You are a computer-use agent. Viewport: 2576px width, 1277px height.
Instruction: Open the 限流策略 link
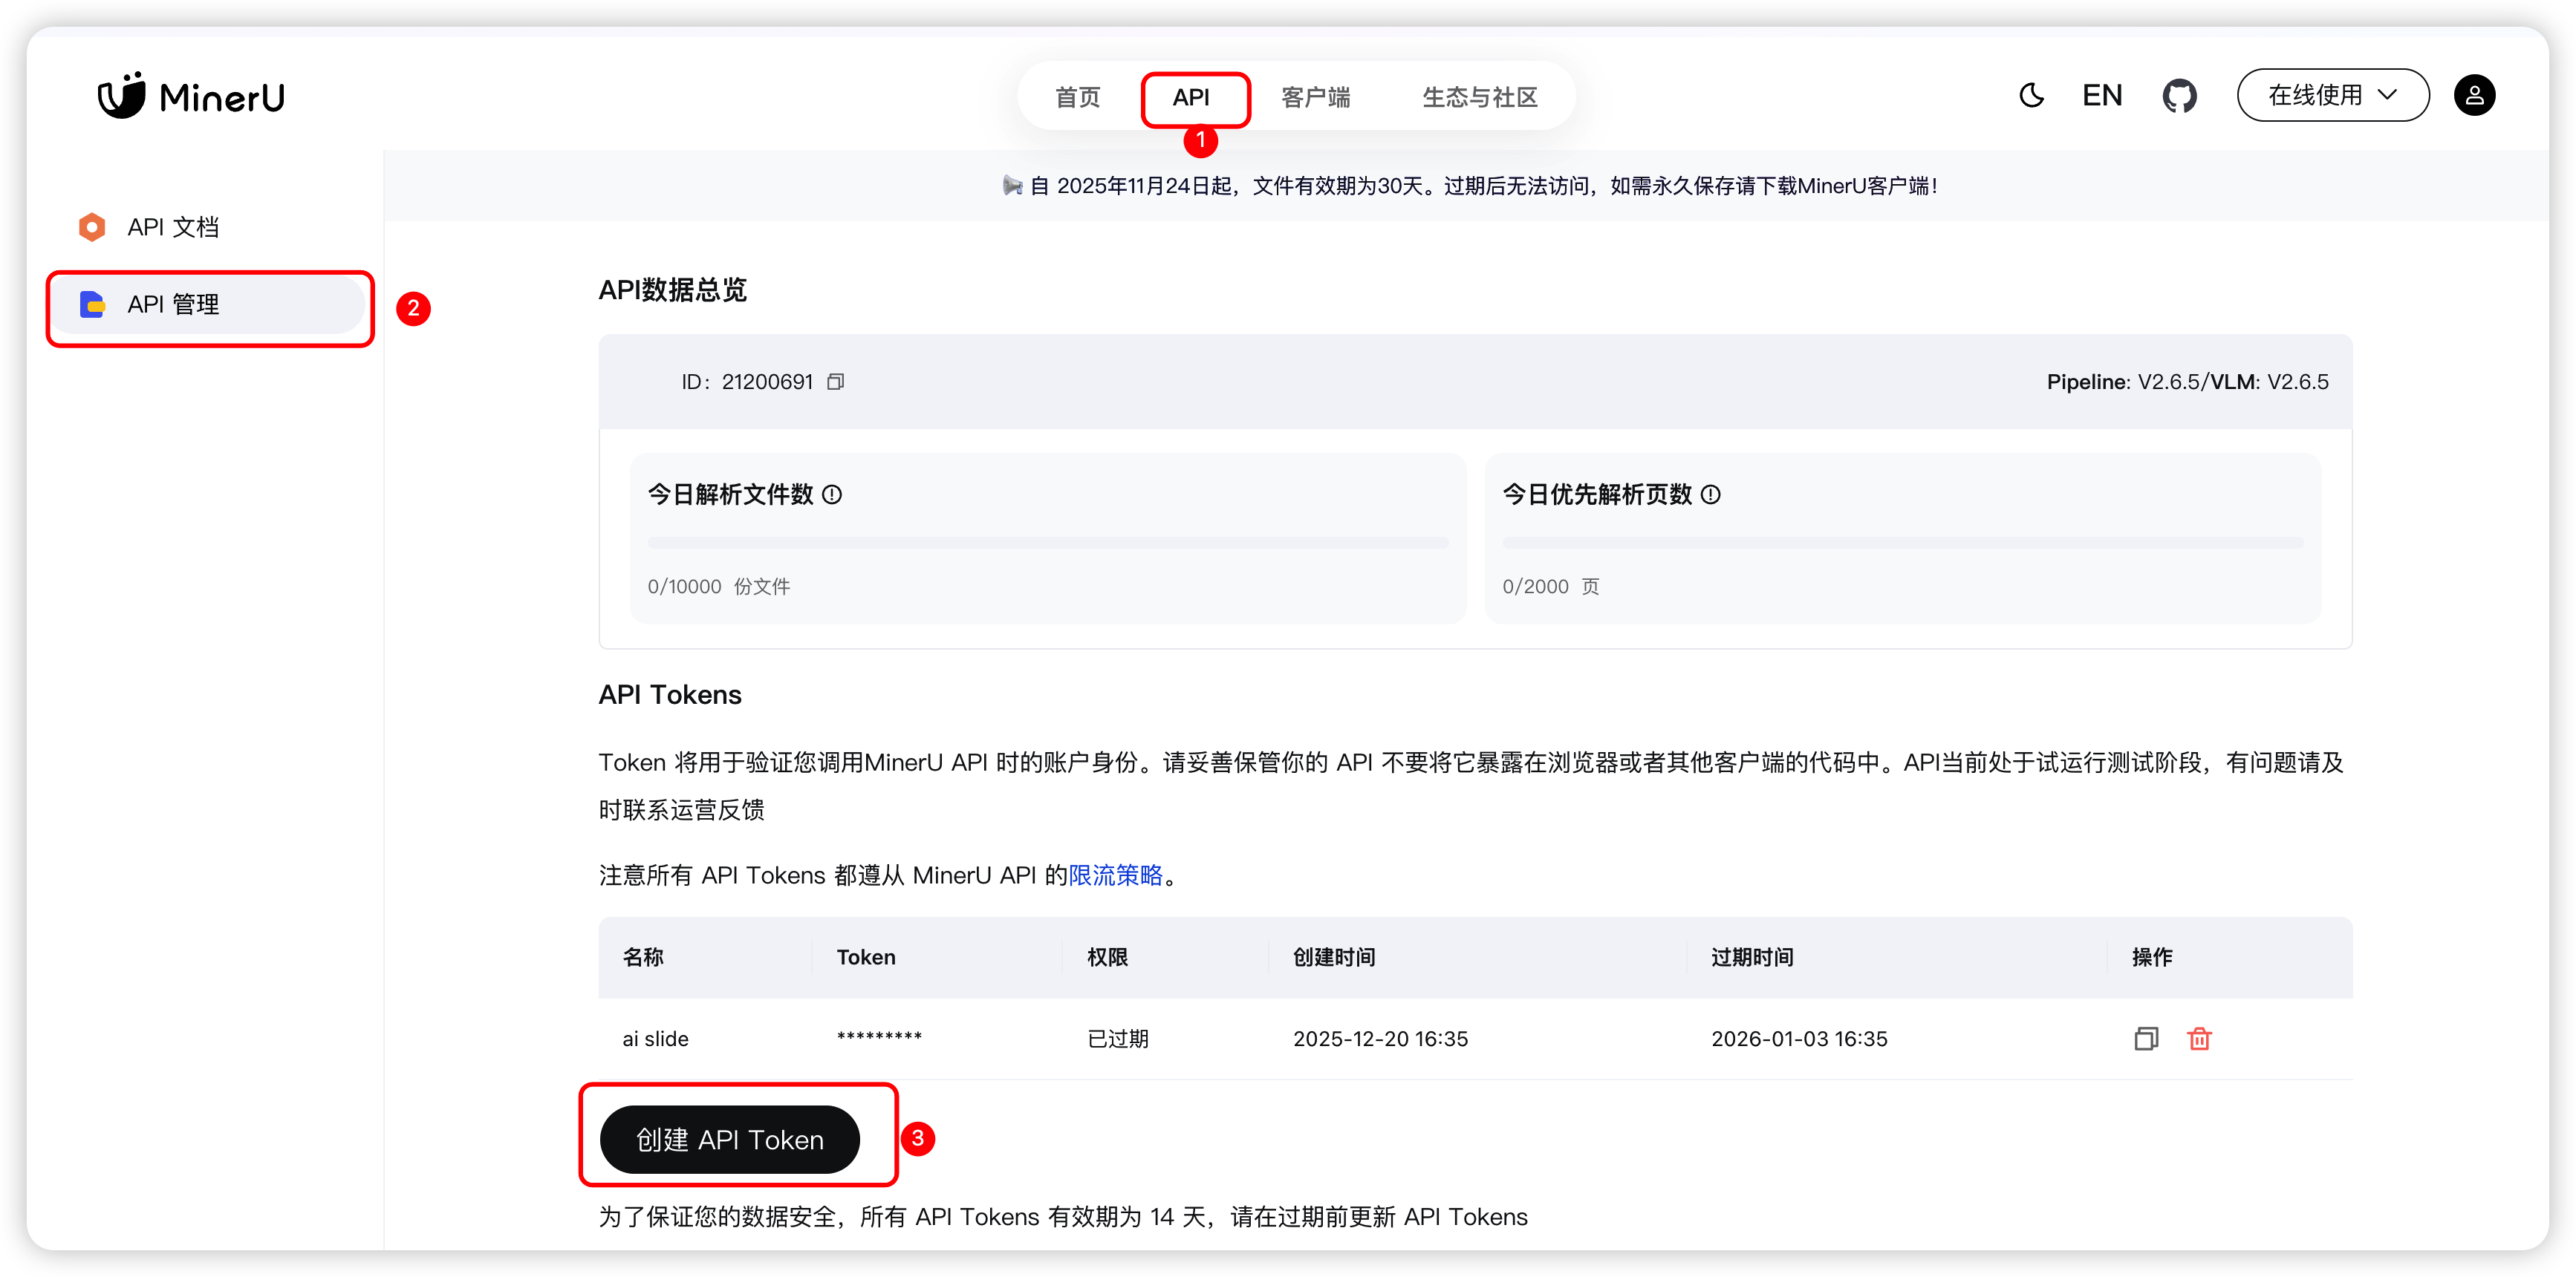(1115, 875)
